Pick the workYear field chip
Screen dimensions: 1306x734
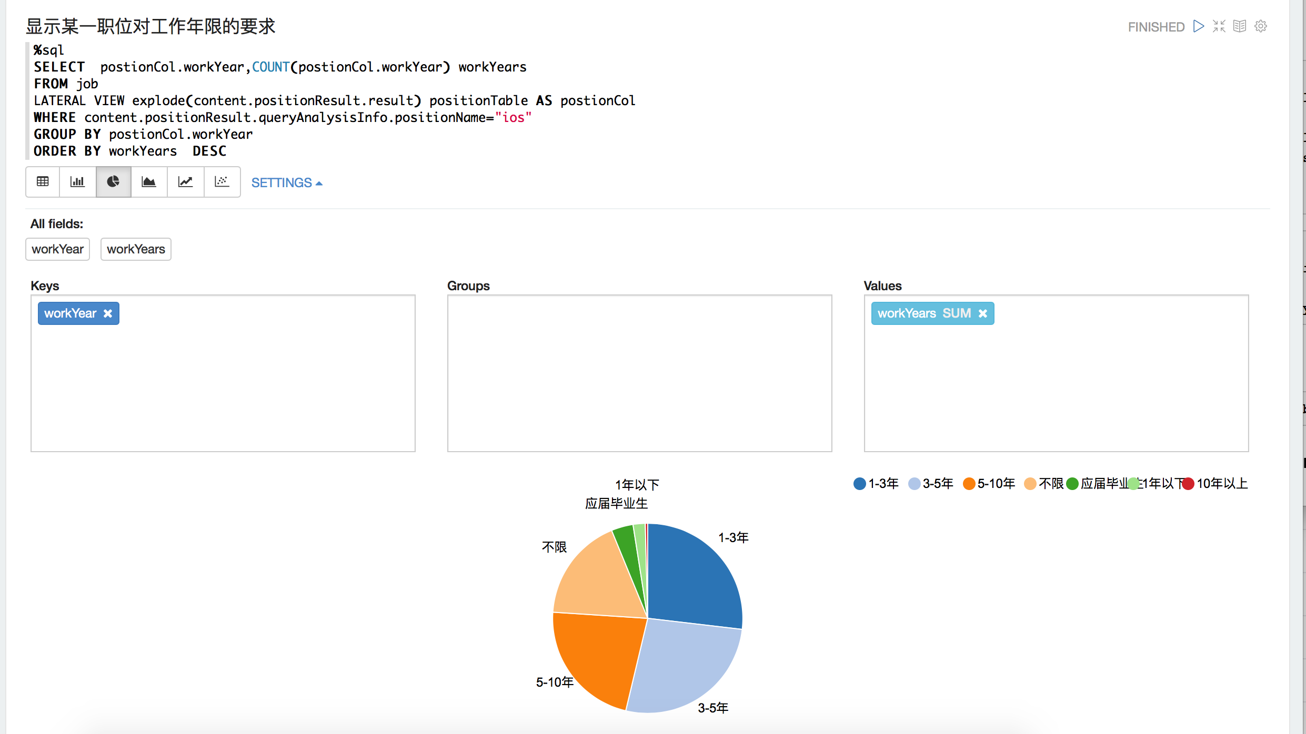(58, 249)
